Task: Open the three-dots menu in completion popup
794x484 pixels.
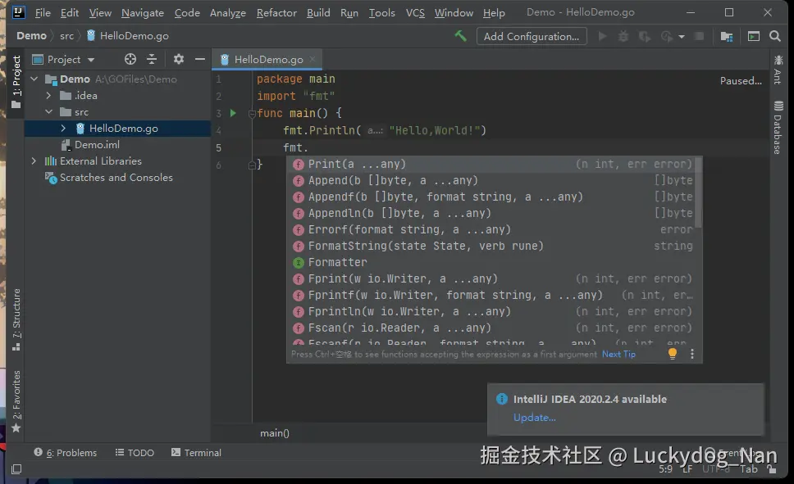Action: 692,354
